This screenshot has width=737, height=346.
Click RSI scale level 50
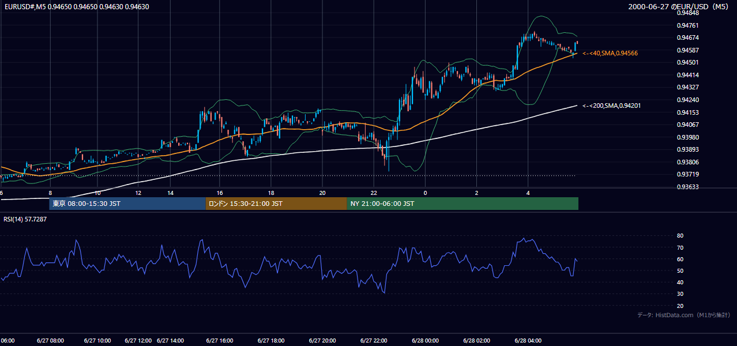[x=680, y=271]
